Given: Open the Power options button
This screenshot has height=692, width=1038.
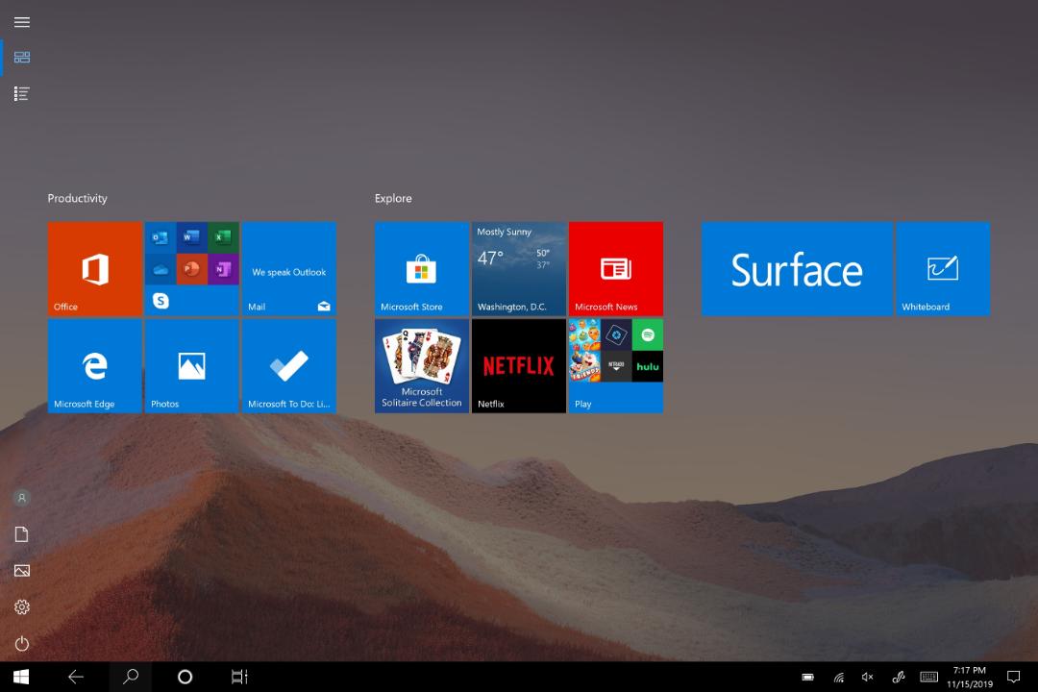Looking at the screenshot, I should (x=22, y=643).
